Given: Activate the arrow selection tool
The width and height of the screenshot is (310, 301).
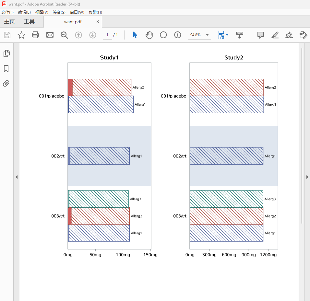Looking at the screenshot, I should 135,35.
